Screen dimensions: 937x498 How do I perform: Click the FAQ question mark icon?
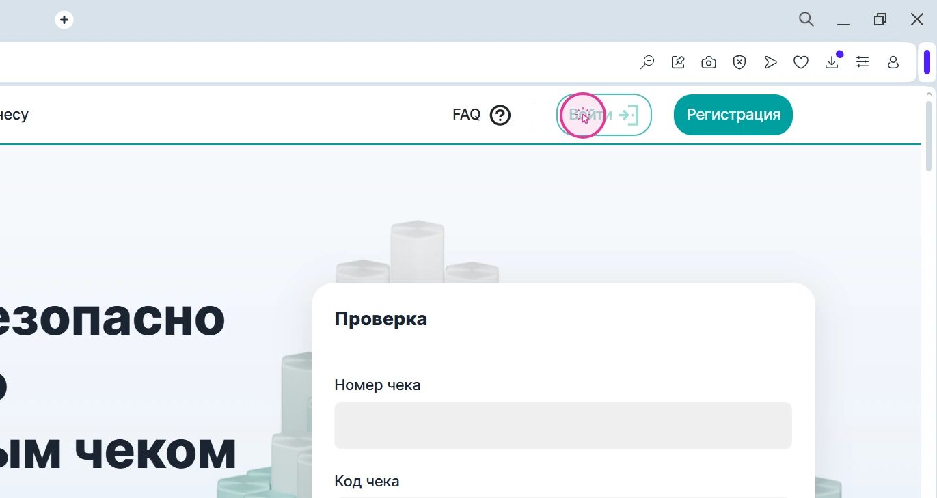tap(500, 115)
